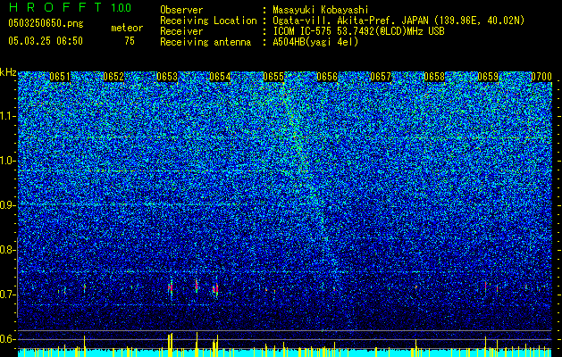Click the A504HB(yagi 4el) antenna text

coord(315,42)
